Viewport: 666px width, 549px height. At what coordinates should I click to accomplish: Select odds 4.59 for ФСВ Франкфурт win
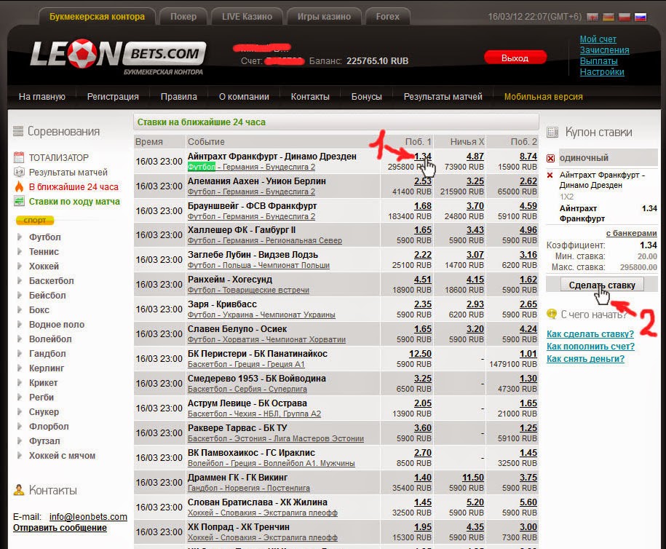(x=528, y=205)
